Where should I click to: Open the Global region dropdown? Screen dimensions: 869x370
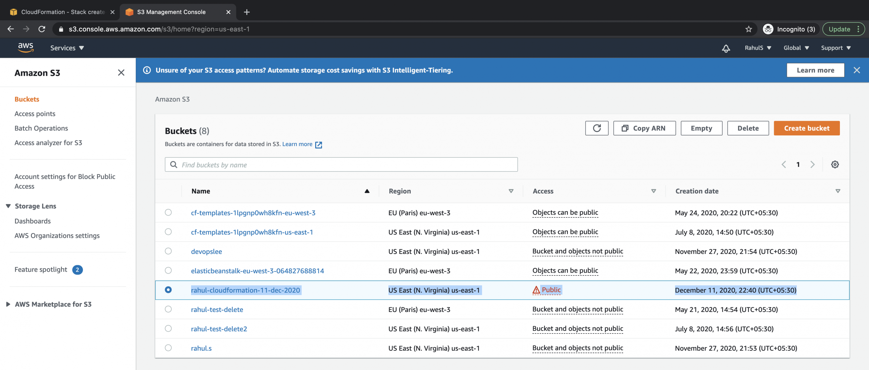click(796, 48)
